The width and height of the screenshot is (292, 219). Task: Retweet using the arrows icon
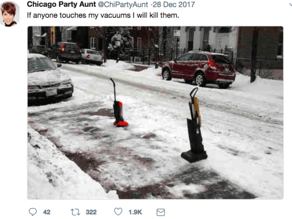[x=75, y=212]
